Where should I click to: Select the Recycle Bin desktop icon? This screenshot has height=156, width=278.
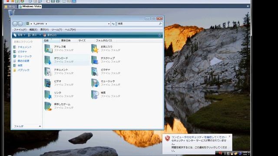coord(11,13)
